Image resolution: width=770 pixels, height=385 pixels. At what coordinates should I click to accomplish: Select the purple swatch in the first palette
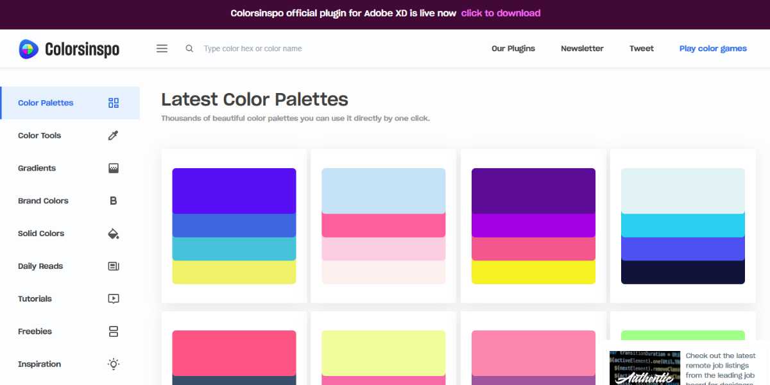234,190
